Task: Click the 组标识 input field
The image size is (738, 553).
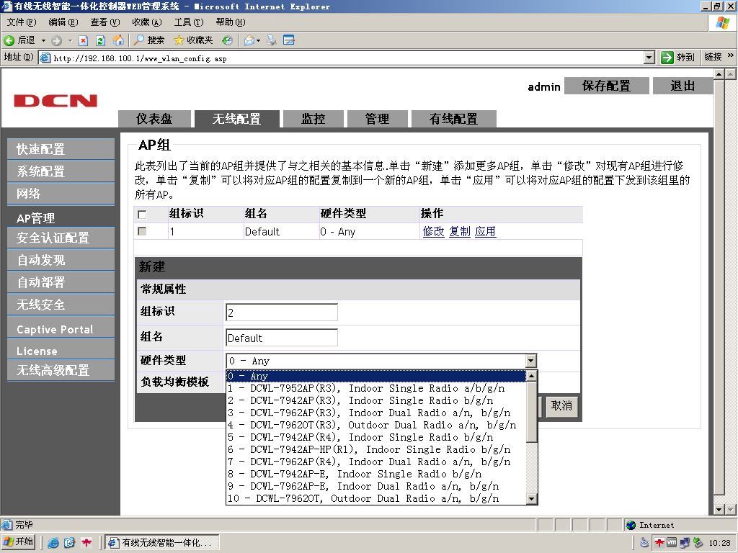Action: (282, 313)
